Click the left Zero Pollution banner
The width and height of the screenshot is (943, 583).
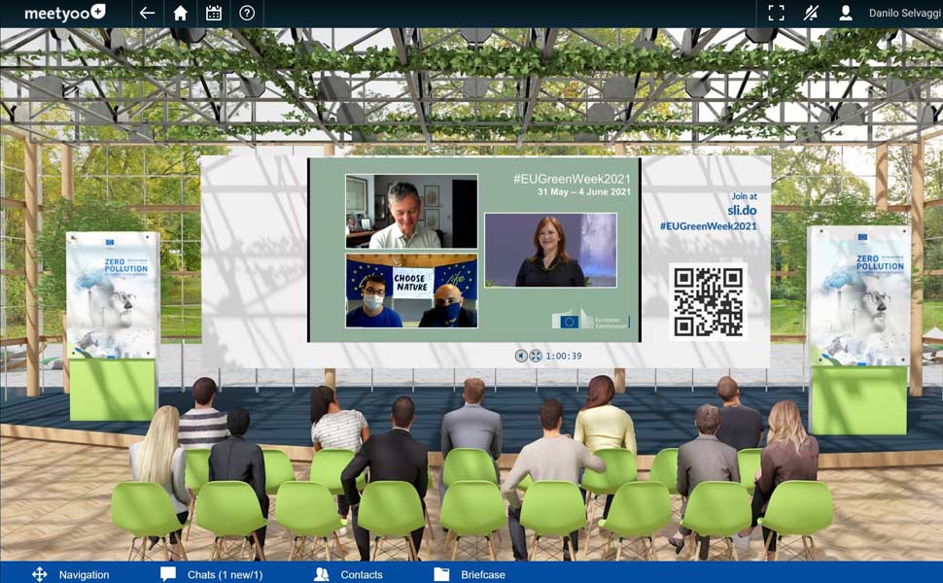112,295
